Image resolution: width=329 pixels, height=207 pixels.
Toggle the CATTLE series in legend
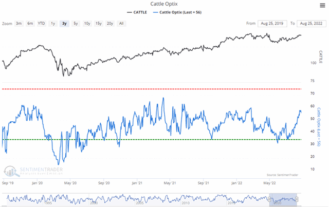pyautogui.click(x=135, y=12)
